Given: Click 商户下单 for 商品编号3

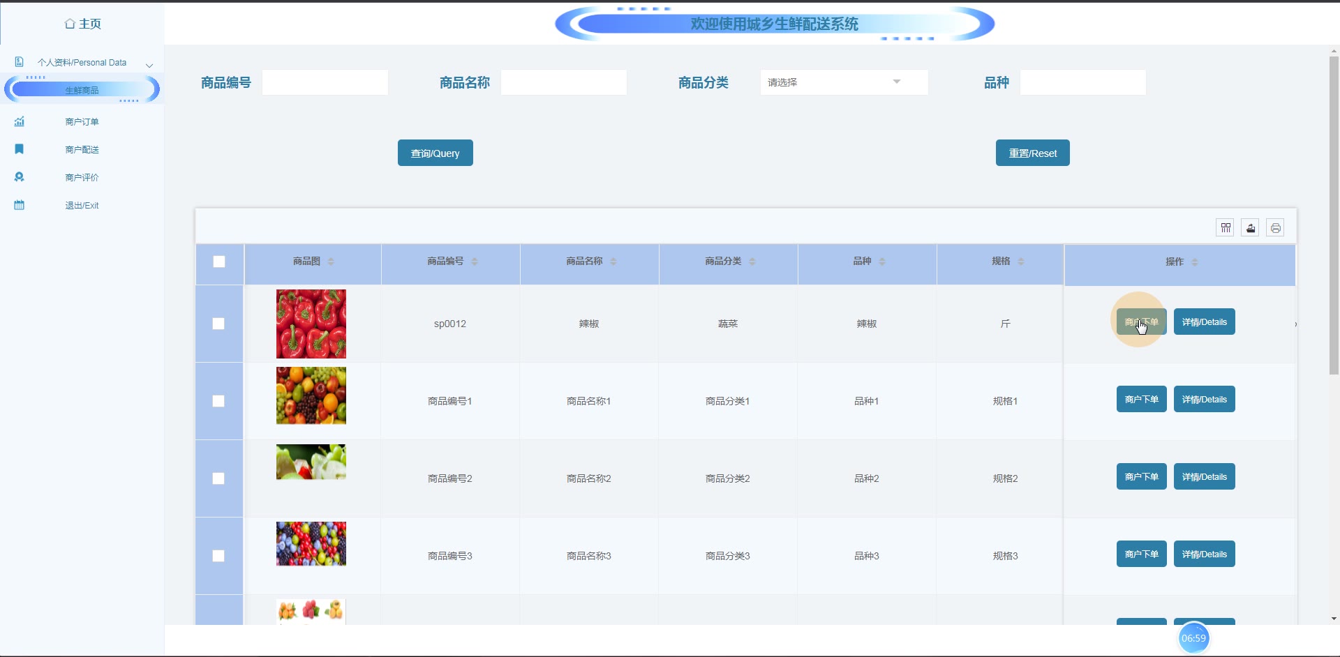Looking at the screenshot, I should [x=1142, y=554].
